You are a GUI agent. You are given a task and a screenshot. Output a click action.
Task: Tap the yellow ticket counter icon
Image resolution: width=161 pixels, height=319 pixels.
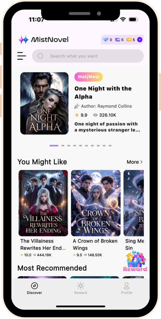click(x=129, y=40)
